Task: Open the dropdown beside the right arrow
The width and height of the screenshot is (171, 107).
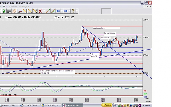Action: point(69,11)
